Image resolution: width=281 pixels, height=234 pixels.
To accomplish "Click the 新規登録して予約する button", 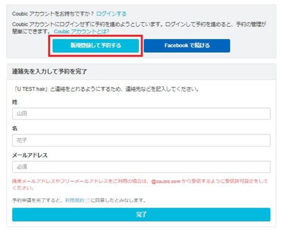I will pyautogui.click(x=96, y=46).
